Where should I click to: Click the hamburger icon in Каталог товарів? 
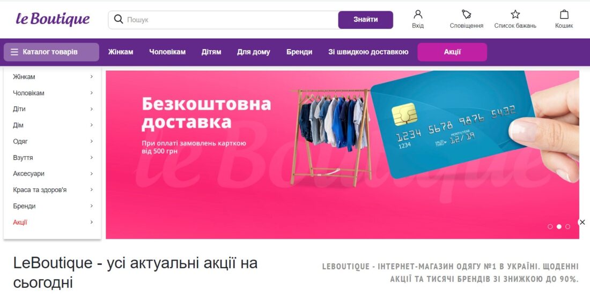[x=14, y=52]
